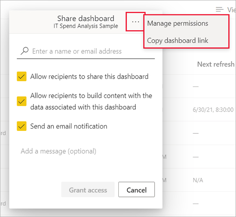
Task: Focus the name or email address field
Action: (x=90, y=51)
